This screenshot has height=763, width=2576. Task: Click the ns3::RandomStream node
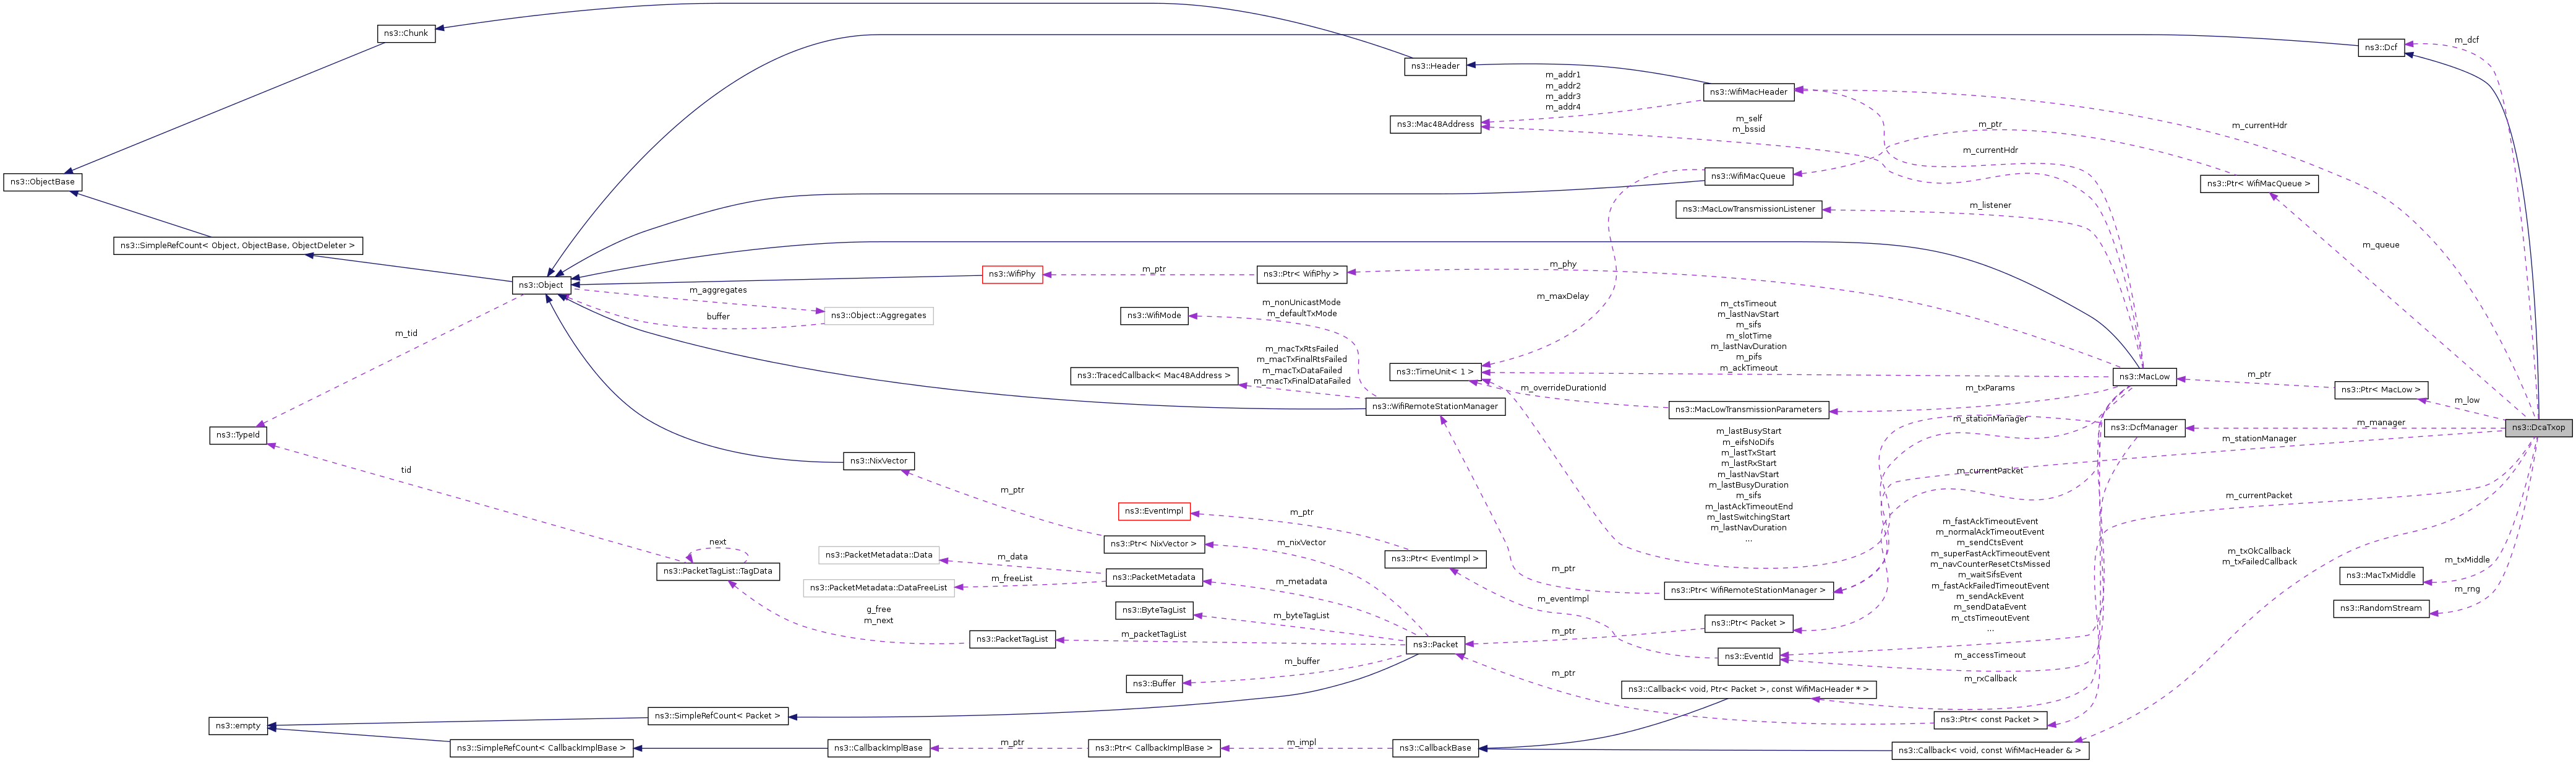(2381, 609)
